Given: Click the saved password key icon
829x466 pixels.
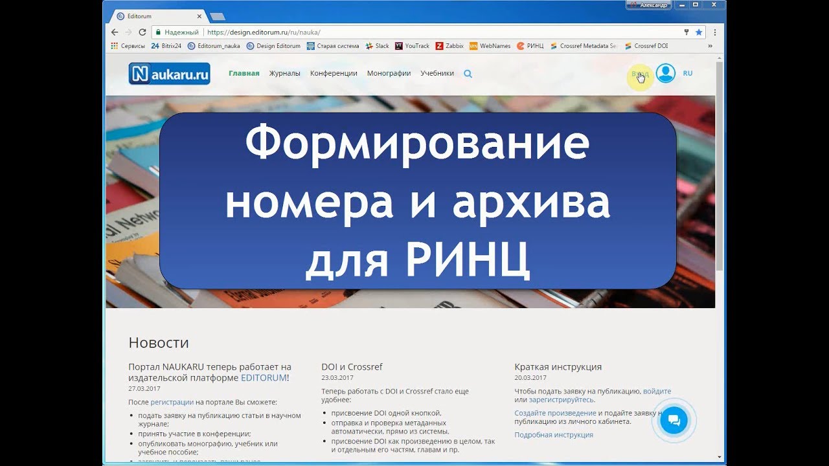Looking at the screenshot, I should tap(687, 32).
